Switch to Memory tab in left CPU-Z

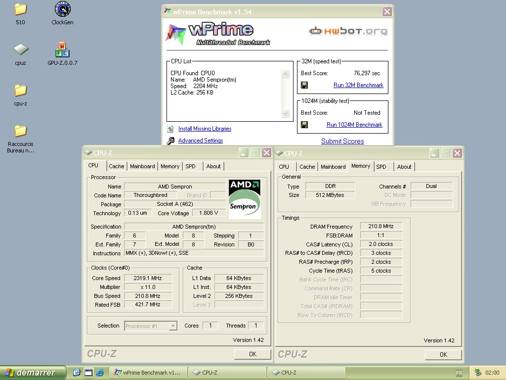[x=170, y=166]
